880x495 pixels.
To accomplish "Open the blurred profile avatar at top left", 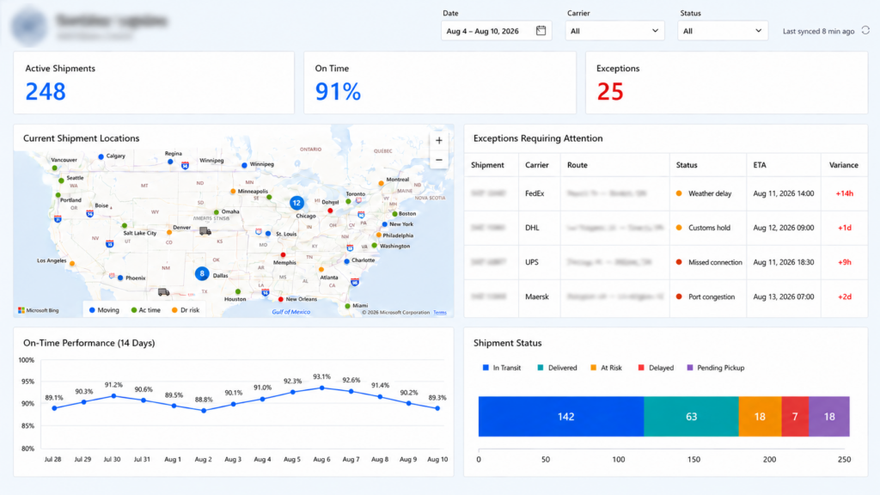I will (29, 26).
